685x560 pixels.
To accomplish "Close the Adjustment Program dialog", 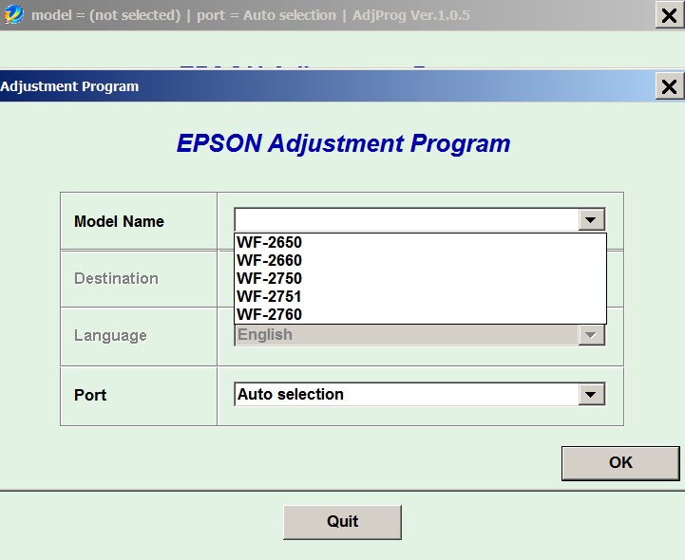I will (x=669, y=86).
